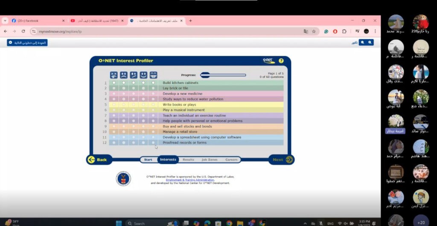This screenshot has height=226, width=437.
Task: Click the Strongly Like grinning face icon
Action: [153, 75]
